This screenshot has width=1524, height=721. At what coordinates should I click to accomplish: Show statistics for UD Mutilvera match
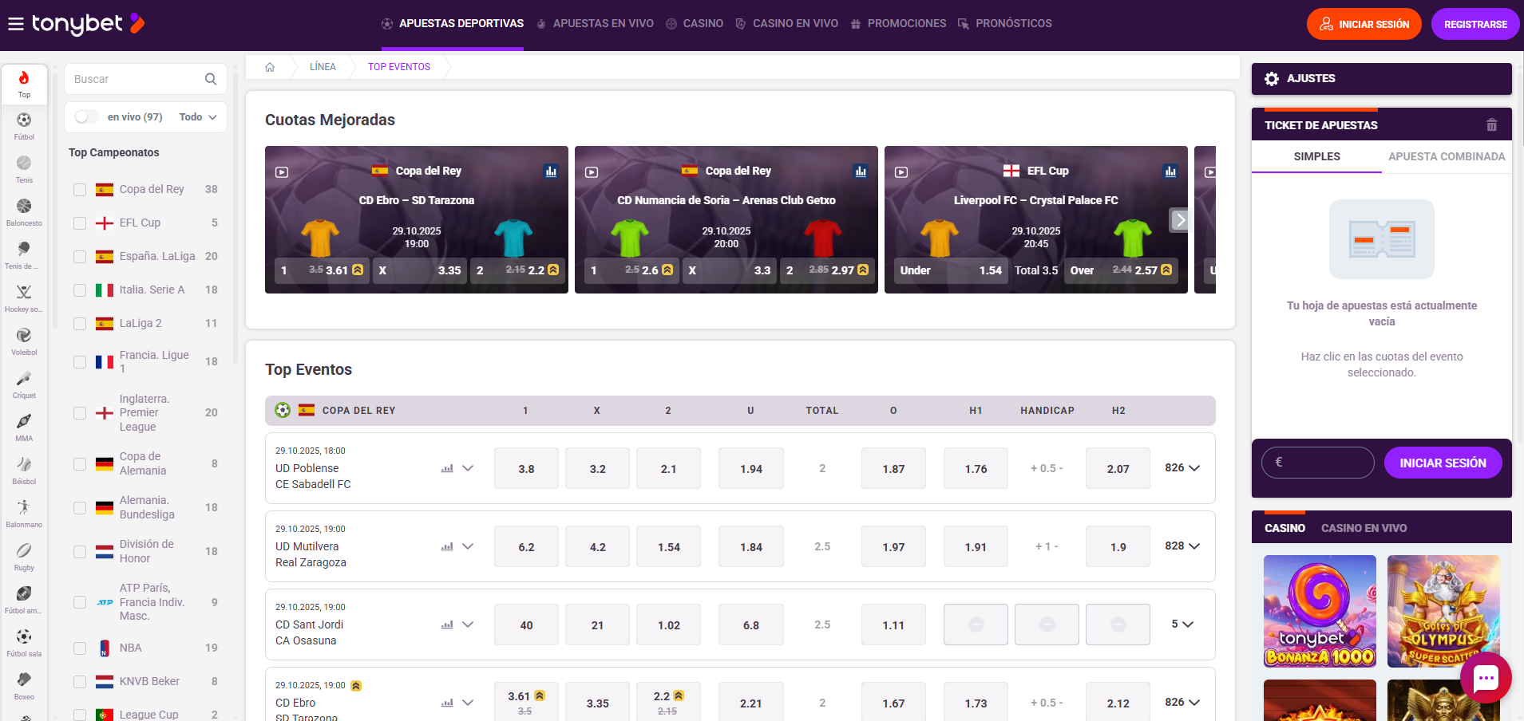click(x=447, y=546)
